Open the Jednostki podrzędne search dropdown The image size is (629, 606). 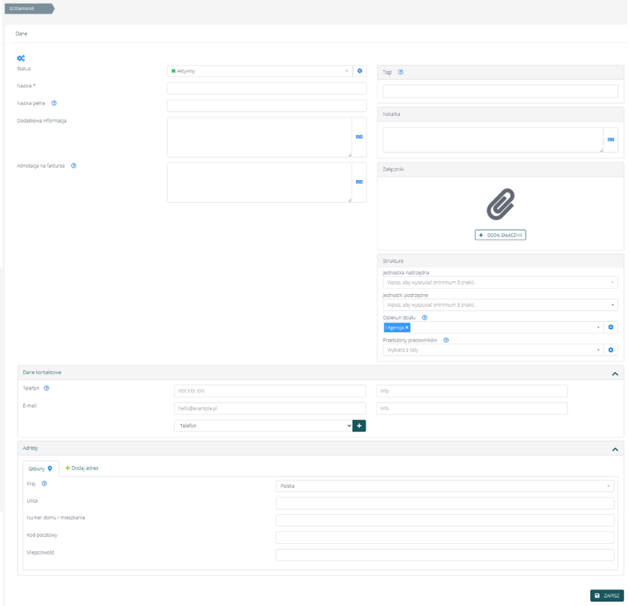(500, 305)
